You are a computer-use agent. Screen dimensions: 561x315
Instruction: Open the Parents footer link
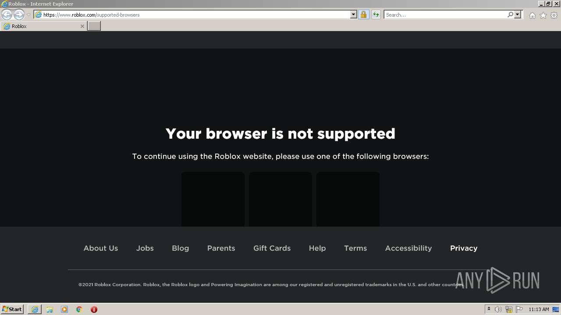click(x=221, y=248)
